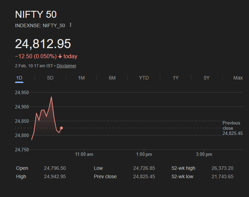Open the 1Y chart range
Viewport: 249px width, 197px height.
click(176, 78)
